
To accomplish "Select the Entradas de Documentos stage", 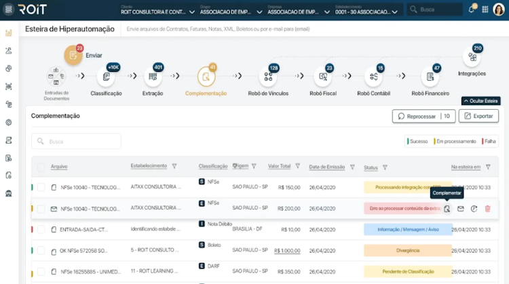I will (x=56, y=77).
